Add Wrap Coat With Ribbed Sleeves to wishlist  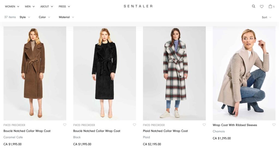[x=274, y=125]
